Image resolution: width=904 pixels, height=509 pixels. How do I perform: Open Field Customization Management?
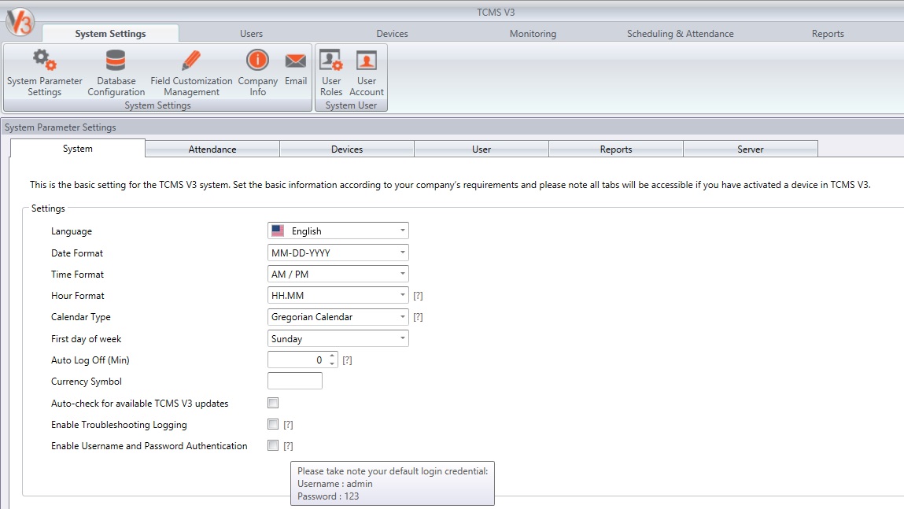pyautogui.click(x=191, y=73)
